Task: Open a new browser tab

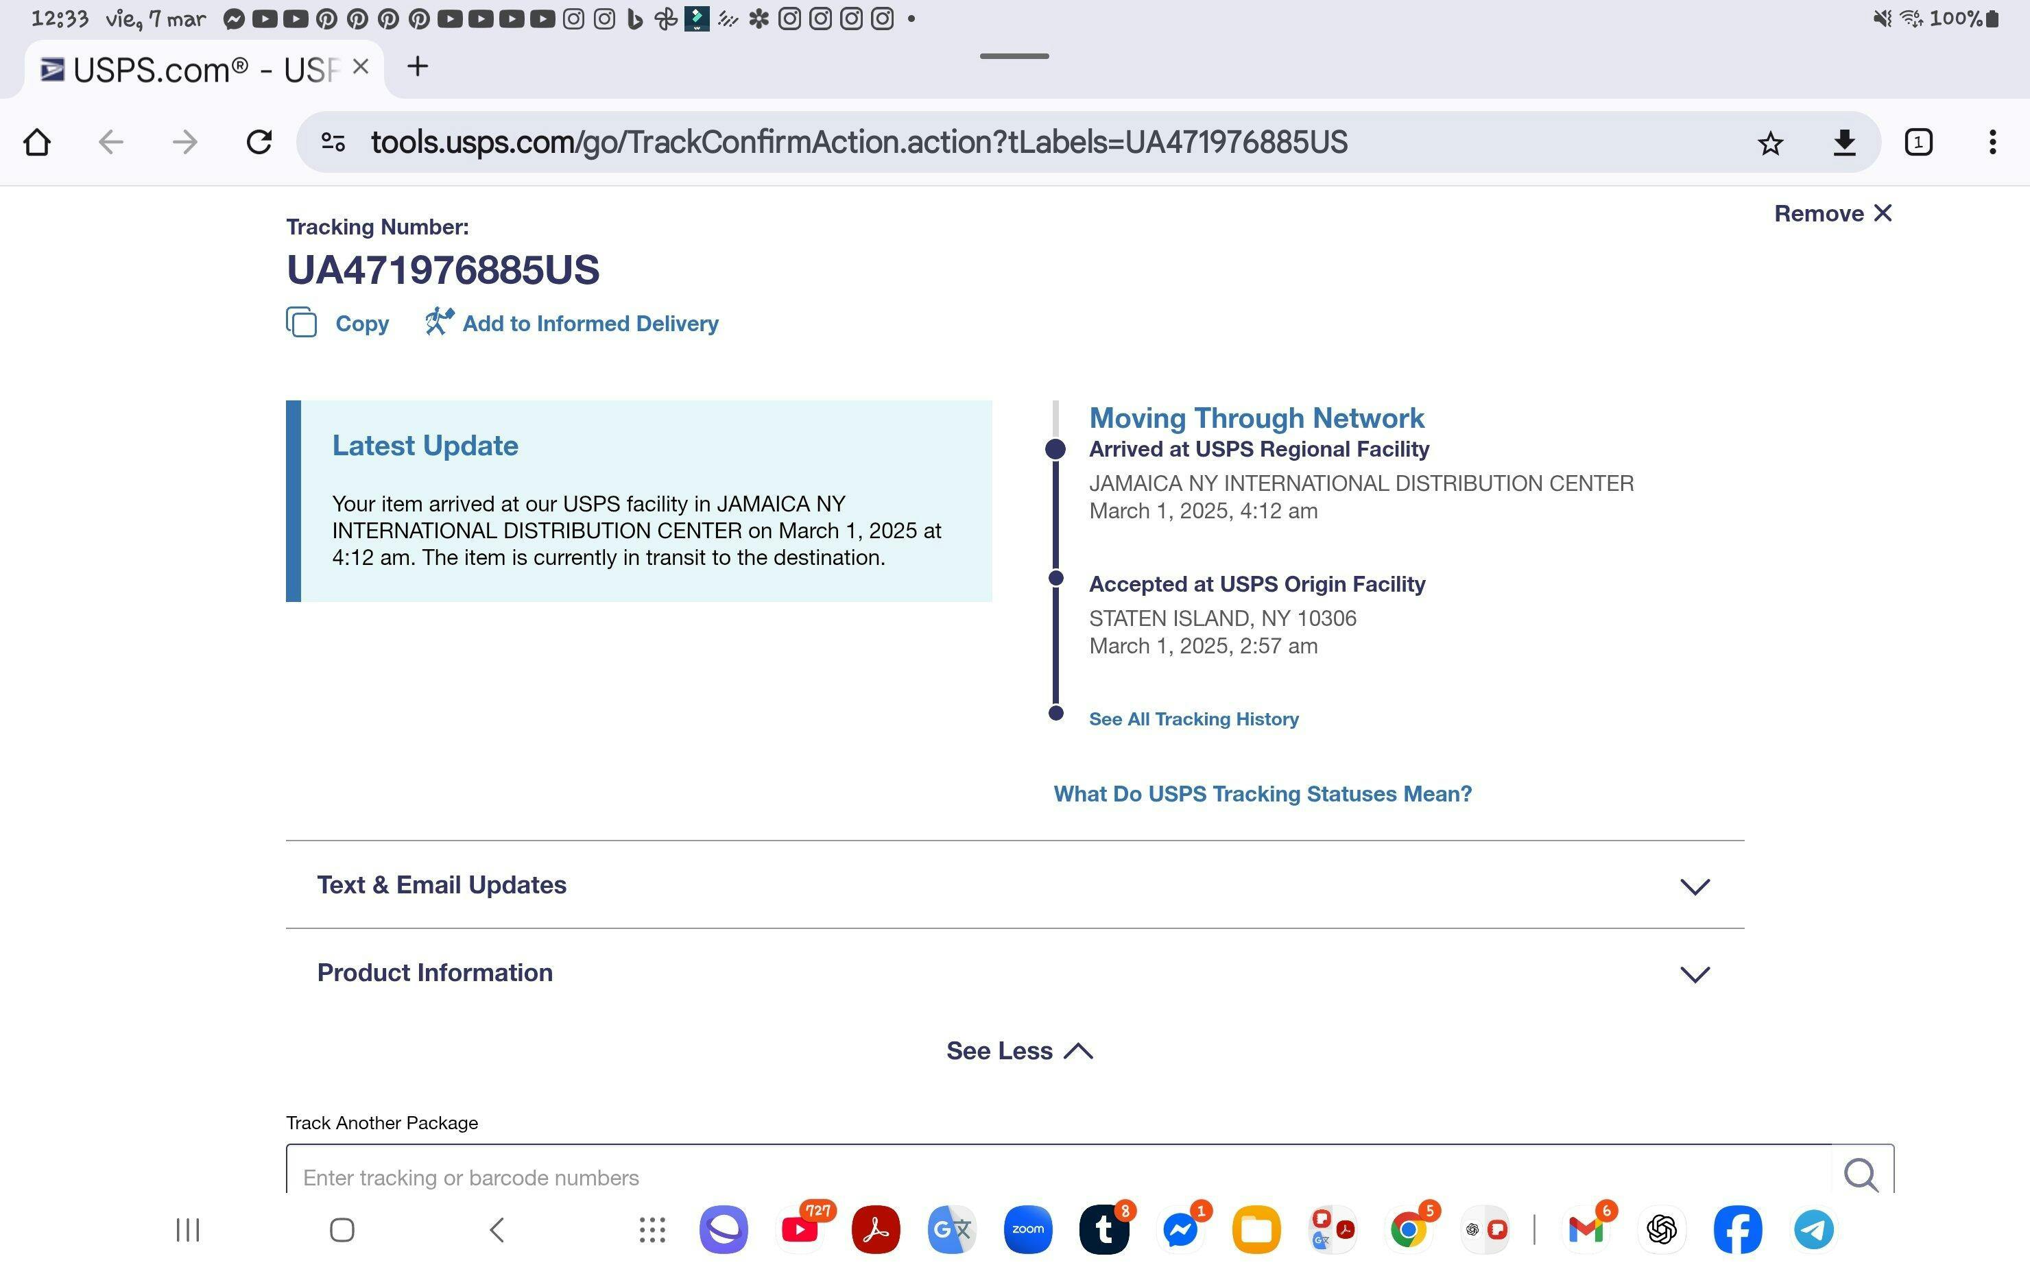Action: (x=418, y=67)
